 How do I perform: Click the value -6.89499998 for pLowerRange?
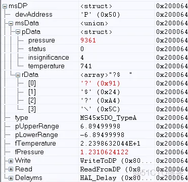click(x=102, y=135)
